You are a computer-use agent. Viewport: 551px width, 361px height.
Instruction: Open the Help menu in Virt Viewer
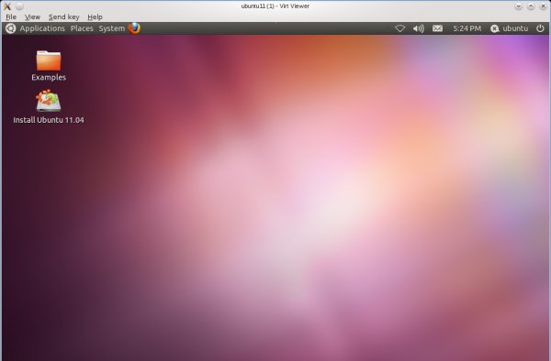[x=95, y=16]
